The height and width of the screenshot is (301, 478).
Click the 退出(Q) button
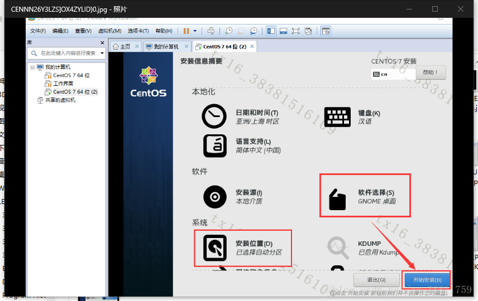[376, 280]
